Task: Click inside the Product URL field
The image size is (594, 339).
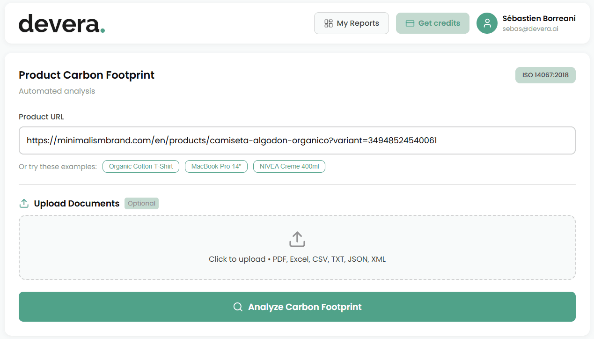Action: click(297, 140)
